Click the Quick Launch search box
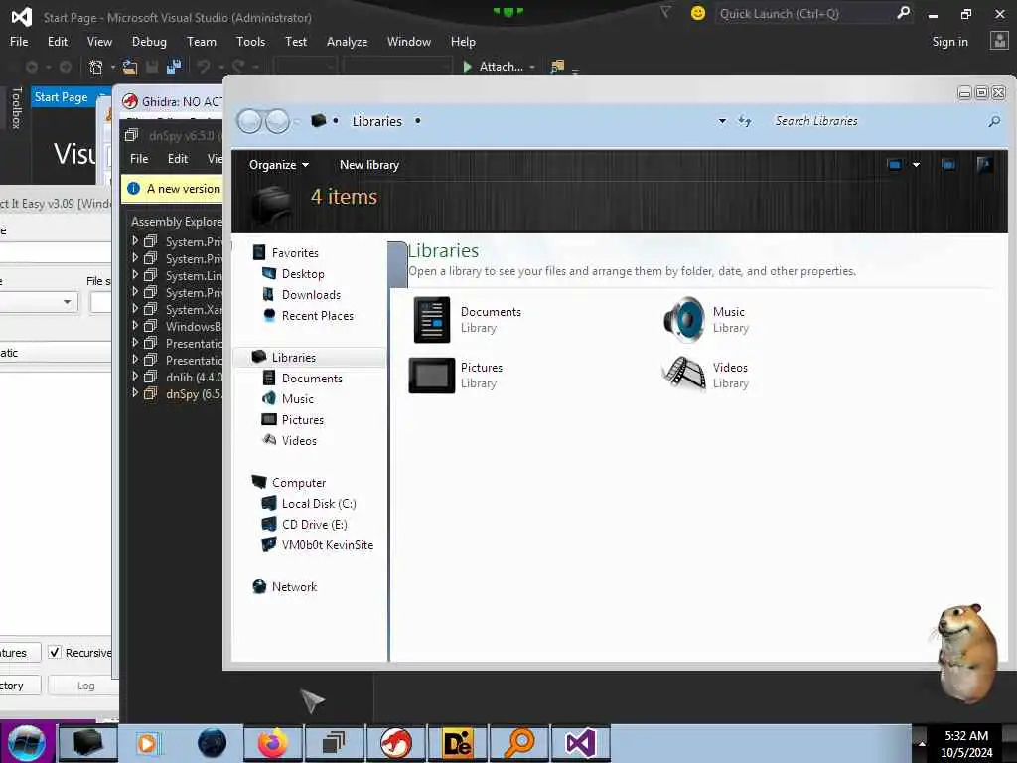This screenshot has height=763, width=1017. (804, 13)
